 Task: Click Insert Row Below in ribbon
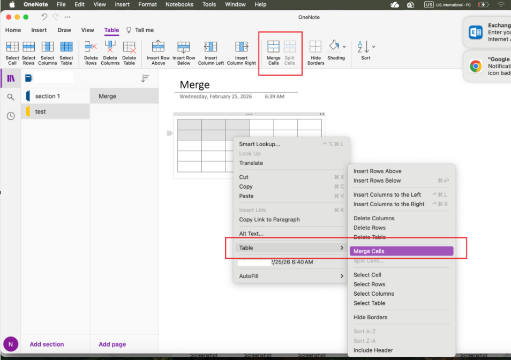(184, 53)
